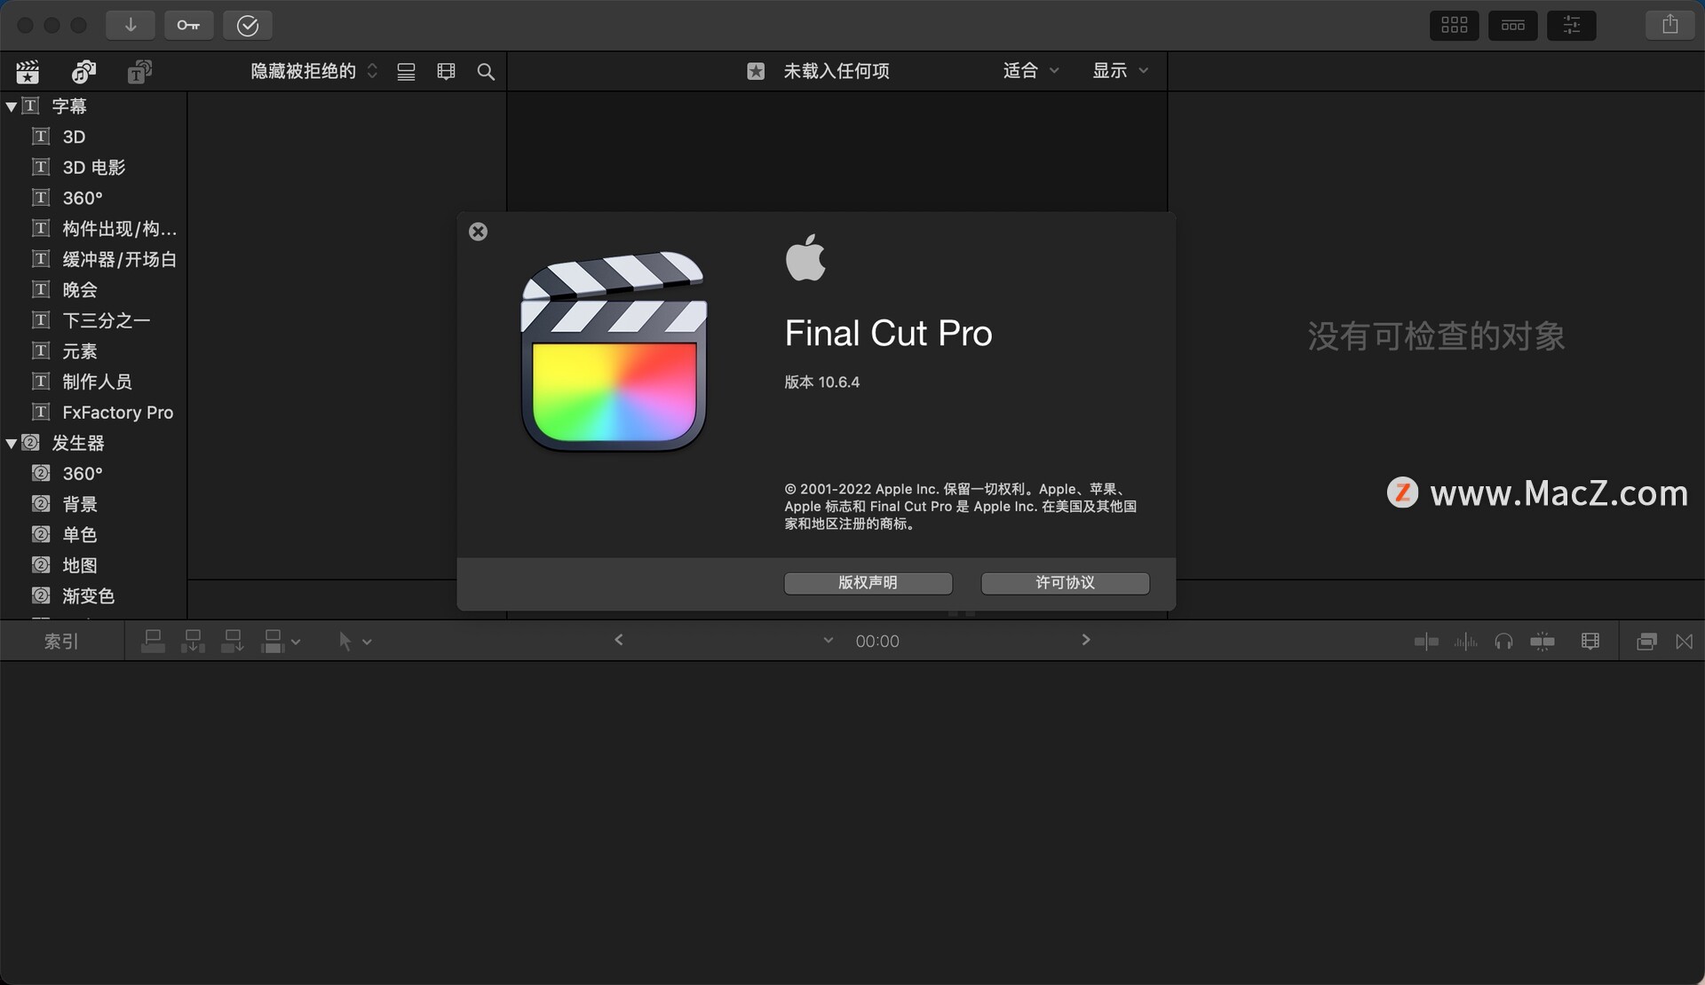1705x985 pixels.
Task: Close the About Final Cut Pro dialog
Action: (x=478, y=232)
